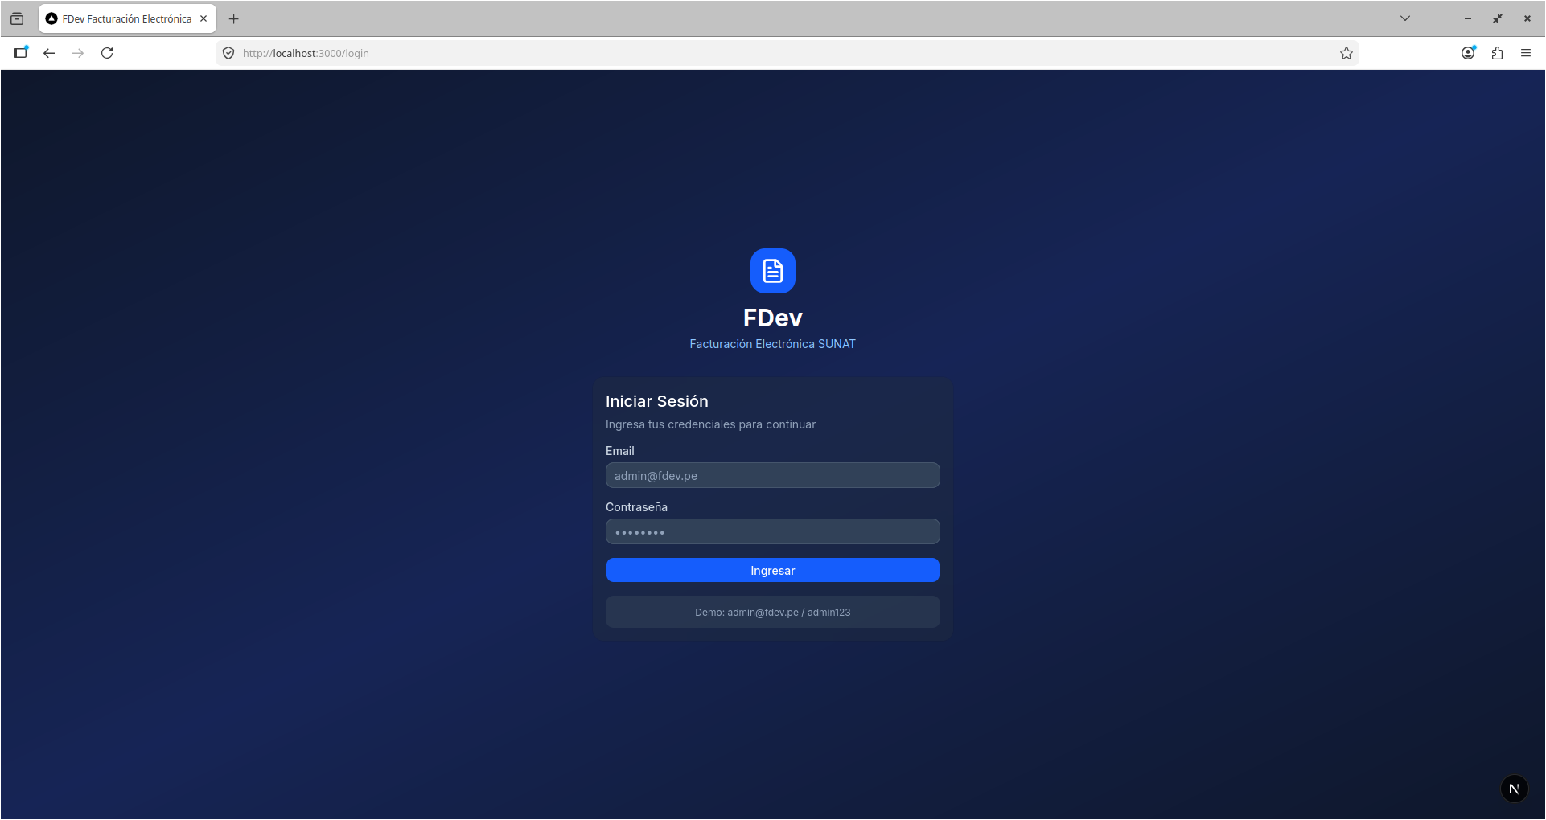
Task: Open the tab list chevron dropdown
Action: coord(1405,18)
